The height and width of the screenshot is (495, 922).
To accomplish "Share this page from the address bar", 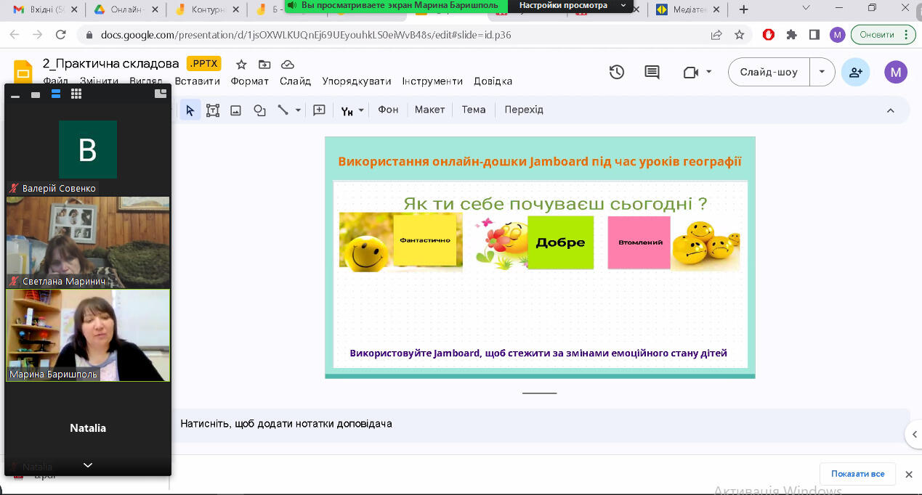I will point(716,34).
